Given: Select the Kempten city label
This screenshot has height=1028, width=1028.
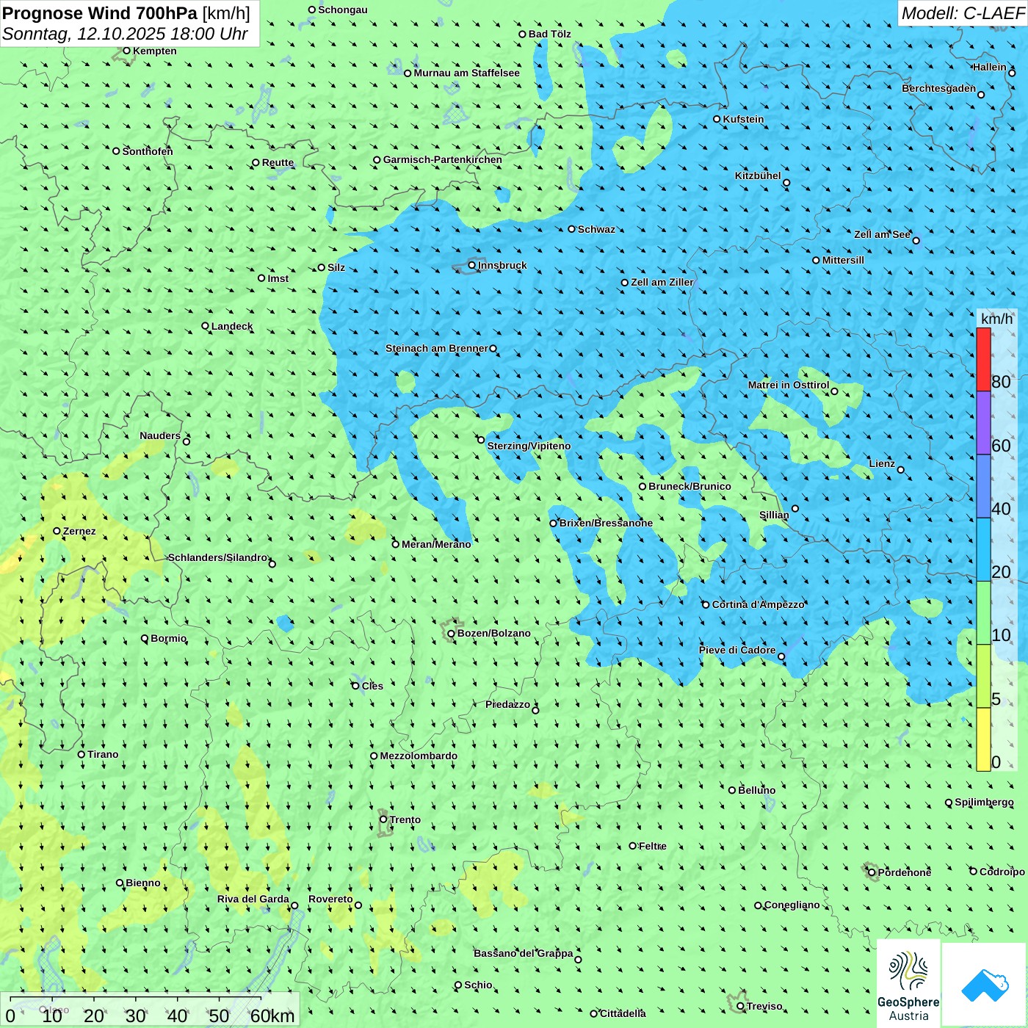Looking at the screenshot, I should 155,51.
